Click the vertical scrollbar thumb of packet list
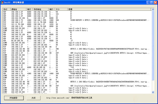Viewport: 158px width, 104px height. pos(153,46)
